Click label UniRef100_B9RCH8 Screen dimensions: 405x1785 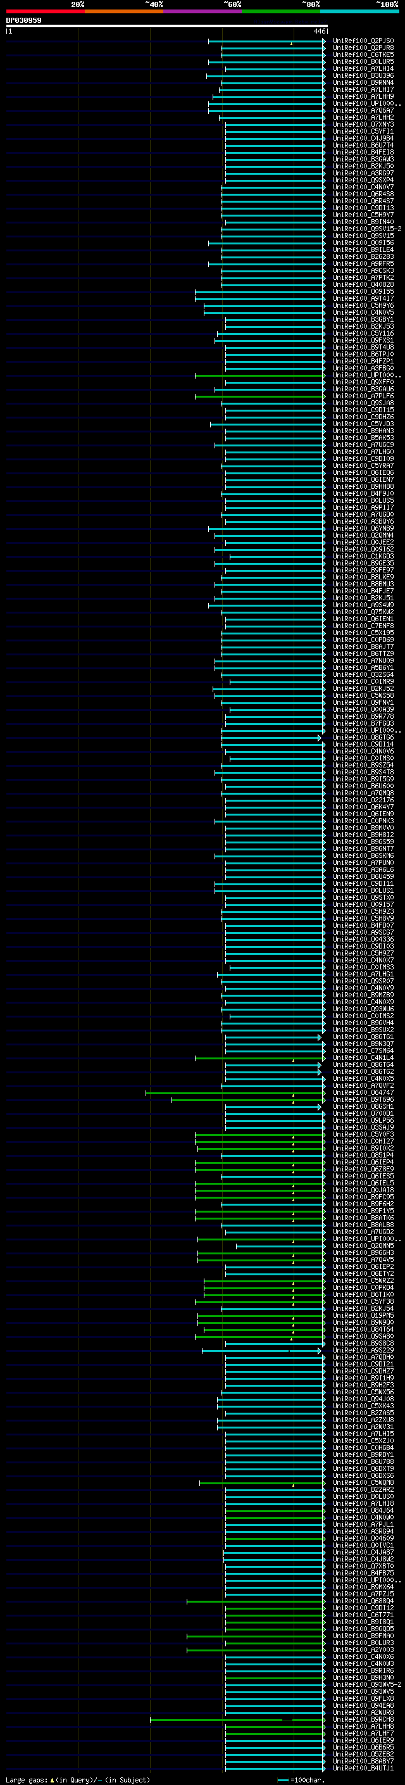coord(363,1720)
